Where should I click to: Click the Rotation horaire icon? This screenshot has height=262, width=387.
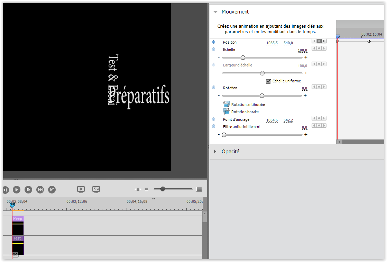(227, 111)
